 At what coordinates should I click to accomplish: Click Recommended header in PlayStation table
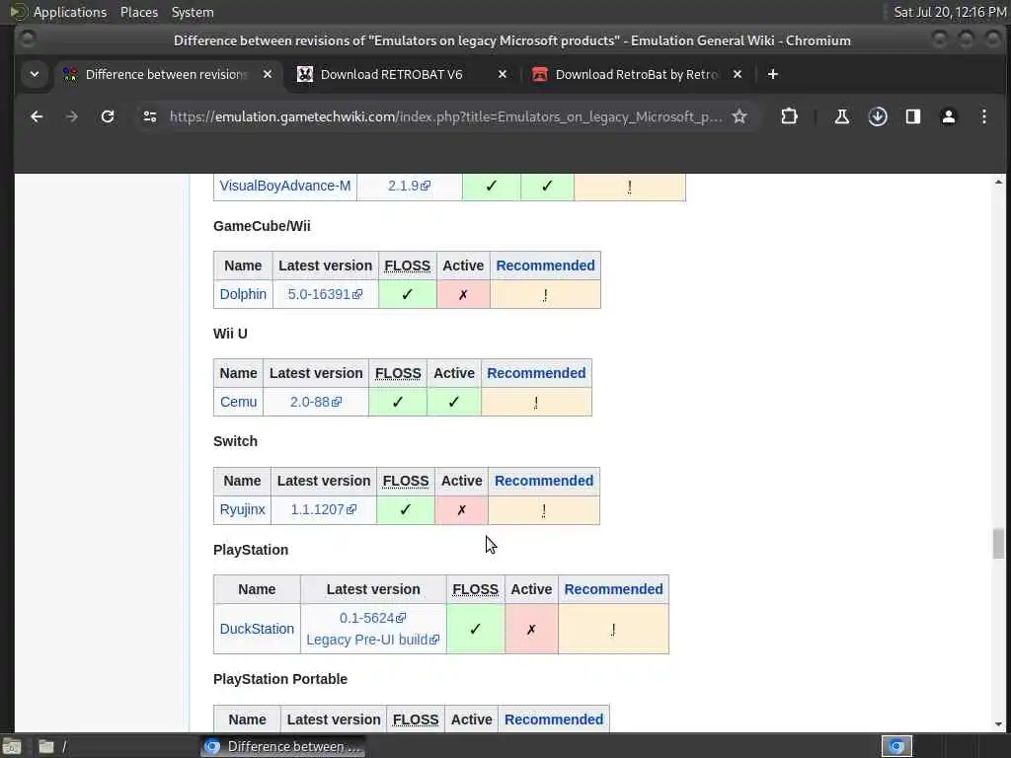point(614,589)
